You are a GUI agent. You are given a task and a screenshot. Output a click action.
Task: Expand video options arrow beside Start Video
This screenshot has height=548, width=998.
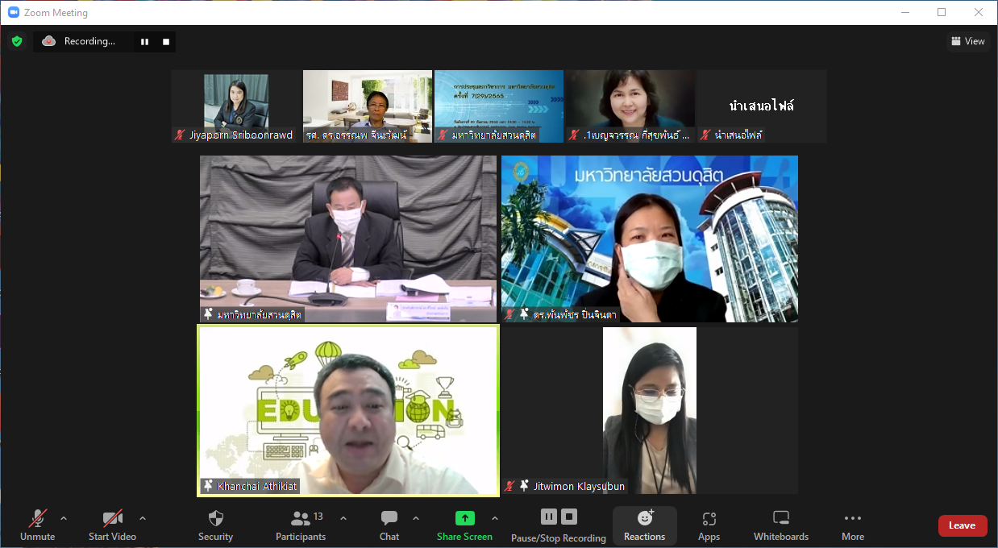(x=143, y=518)
